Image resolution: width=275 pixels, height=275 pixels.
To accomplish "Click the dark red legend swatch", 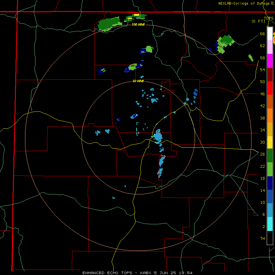I will click(x=270, y=75).
